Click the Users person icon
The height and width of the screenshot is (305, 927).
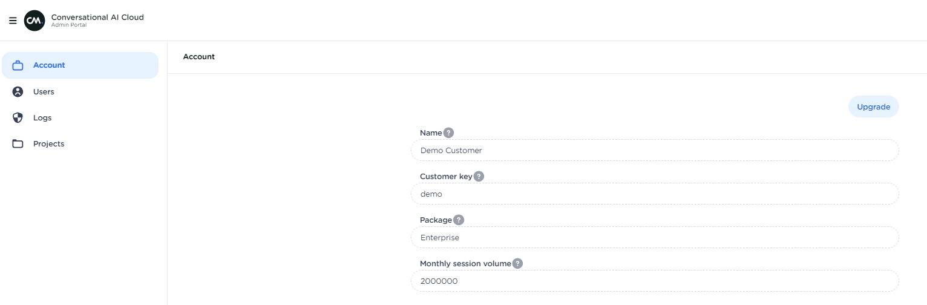(x=18, y=92)
